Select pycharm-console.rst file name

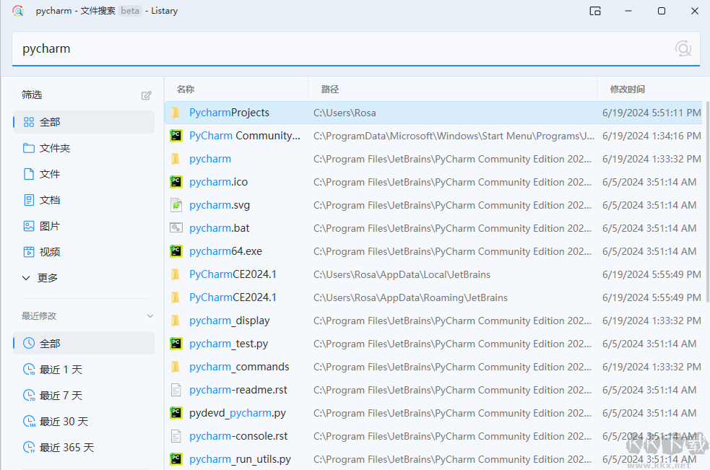(x=238, y=435)
